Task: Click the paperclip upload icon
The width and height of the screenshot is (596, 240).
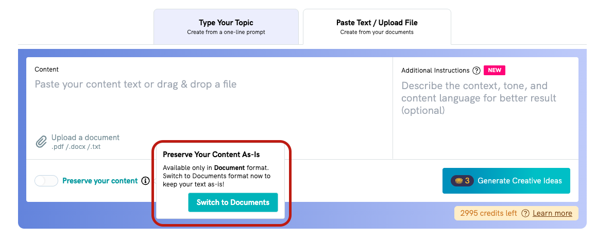Action: click(x=41, y=142)
